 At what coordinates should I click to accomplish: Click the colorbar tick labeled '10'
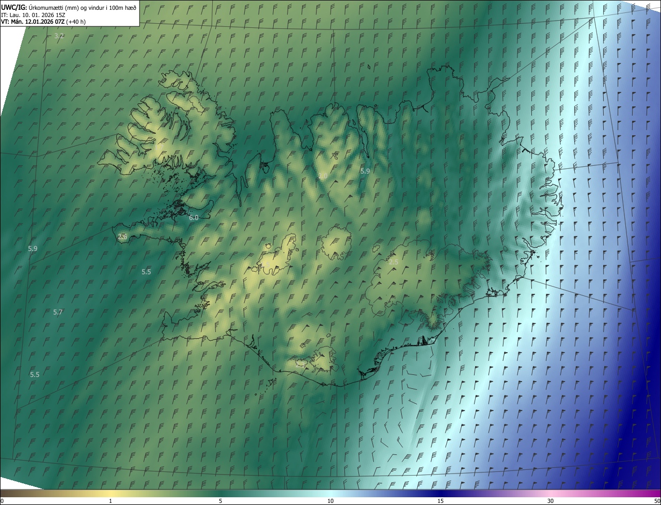click(x=330, y=501)
